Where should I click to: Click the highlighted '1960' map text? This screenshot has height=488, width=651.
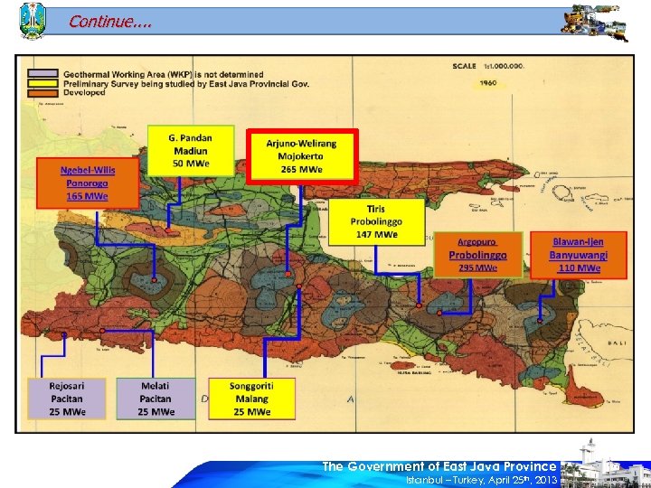(488, 83)
